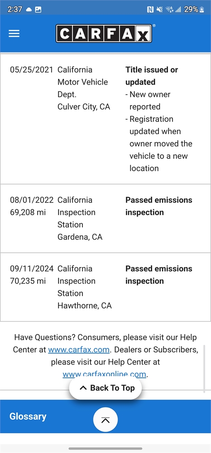Tap the bottom navigation gesture bar
The image size is (211, 453).
coord(105,448)
